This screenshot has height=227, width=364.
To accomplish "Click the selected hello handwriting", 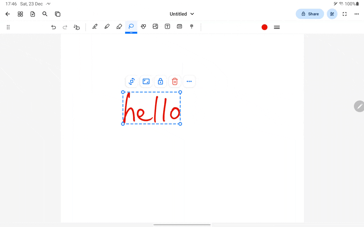I will coord(151,108).
